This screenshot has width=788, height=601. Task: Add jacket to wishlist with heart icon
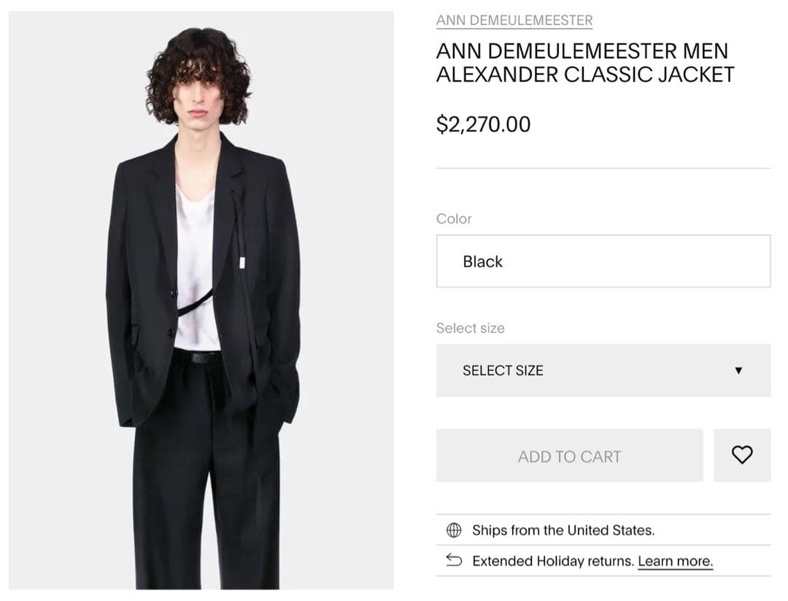[x=742, y=455]
